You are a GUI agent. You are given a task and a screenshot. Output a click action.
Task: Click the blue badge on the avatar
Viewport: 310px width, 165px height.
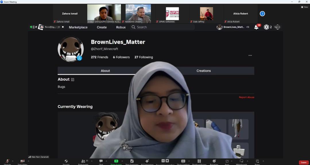click(x=80, y=58)
